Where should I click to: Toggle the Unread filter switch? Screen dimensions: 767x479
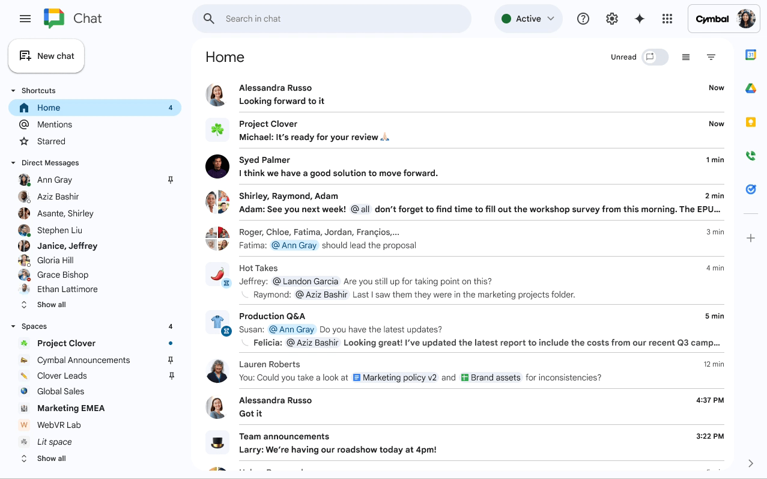pos(655,56)
